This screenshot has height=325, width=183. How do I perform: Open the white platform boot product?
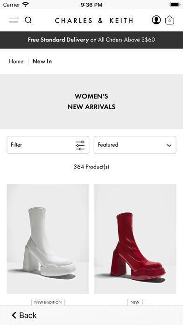coord(48,239)
